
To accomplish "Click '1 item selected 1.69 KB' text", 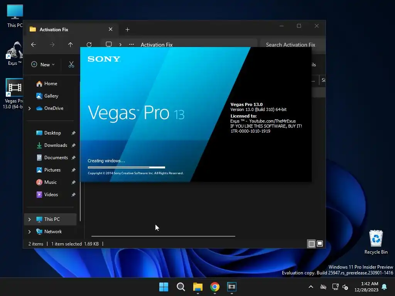I will 75,244.
